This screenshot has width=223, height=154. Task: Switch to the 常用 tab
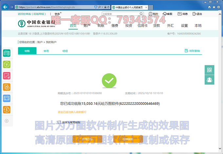46,51
